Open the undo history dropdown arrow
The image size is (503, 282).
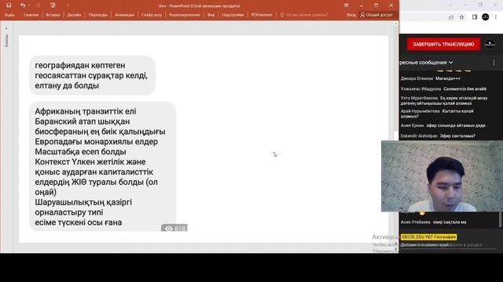click(x=29, y=5)
